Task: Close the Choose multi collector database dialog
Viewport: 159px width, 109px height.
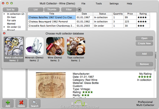Action: 4,33
